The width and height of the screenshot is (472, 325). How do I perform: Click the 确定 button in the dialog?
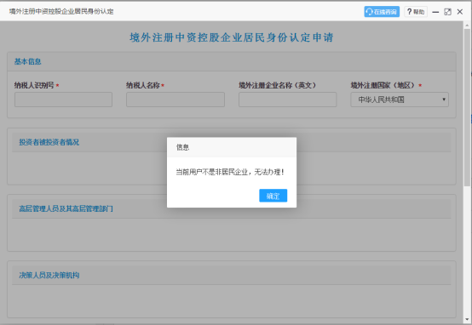[273, 196]
